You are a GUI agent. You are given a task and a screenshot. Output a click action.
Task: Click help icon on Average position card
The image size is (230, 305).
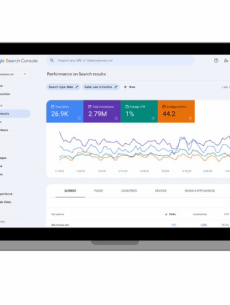[x=190, y=118]
